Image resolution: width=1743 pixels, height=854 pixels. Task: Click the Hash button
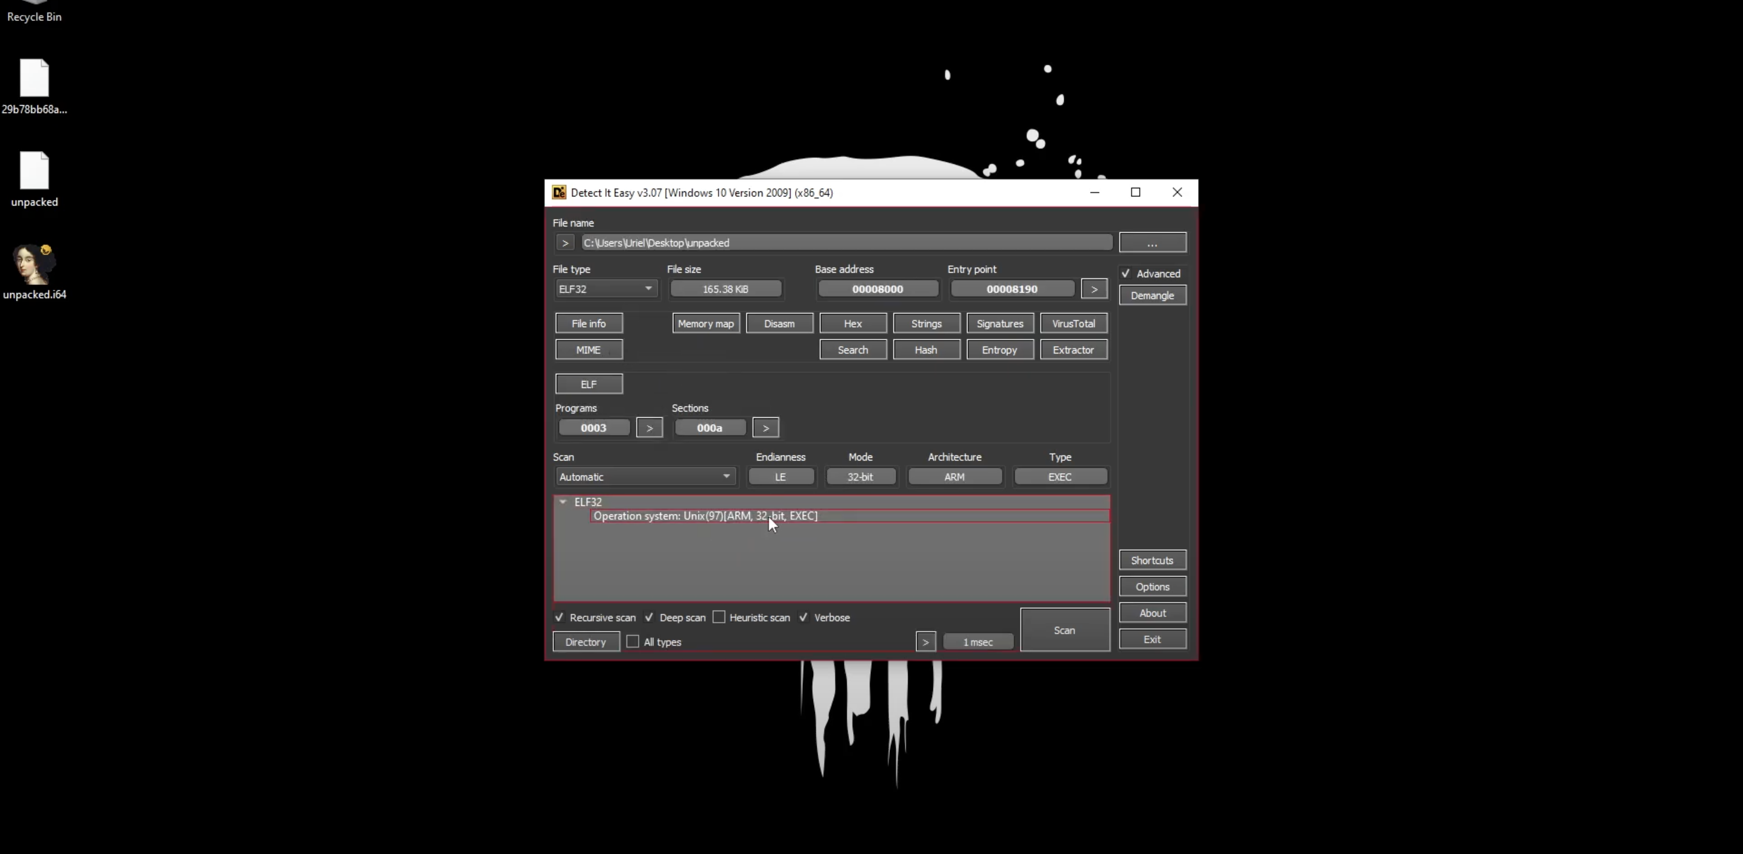[926, 349]
